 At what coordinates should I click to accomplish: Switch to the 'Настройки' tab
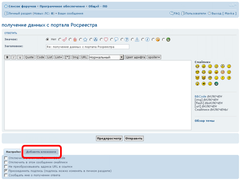[x=14, y=152]
